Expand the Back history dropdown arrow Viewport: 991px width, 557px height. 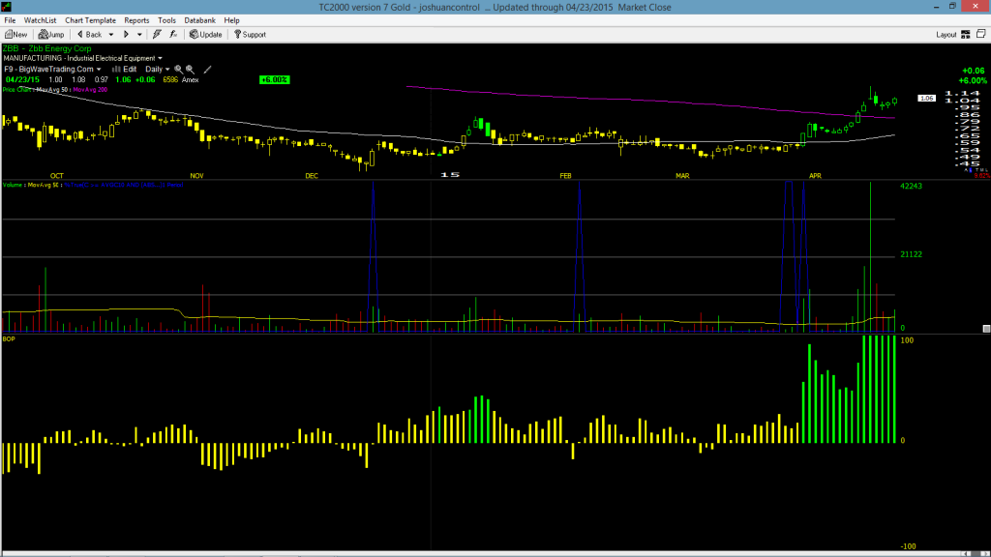(x=111, y=35)
